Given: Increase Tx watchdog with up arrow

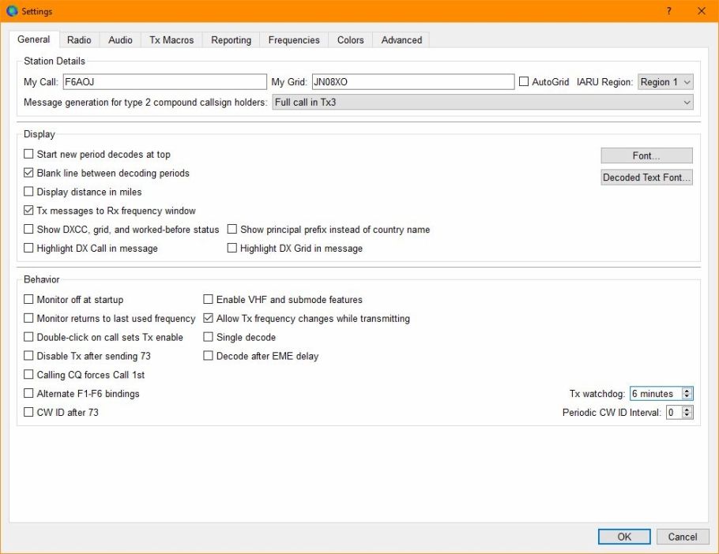Looking at the screenshot, I should click(687, 391).
